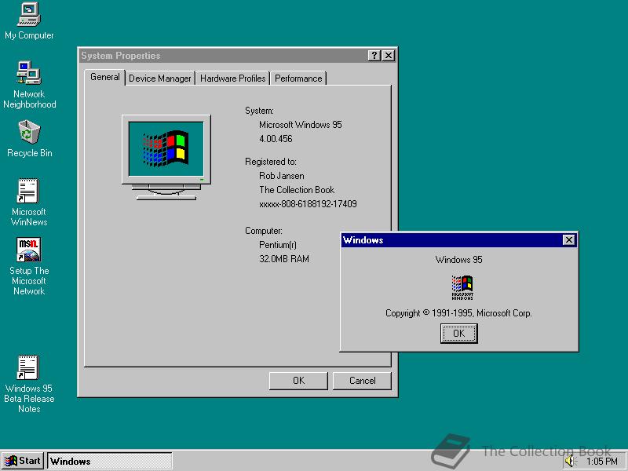
Task: Click the Computer: label
Action: point(264,231)
